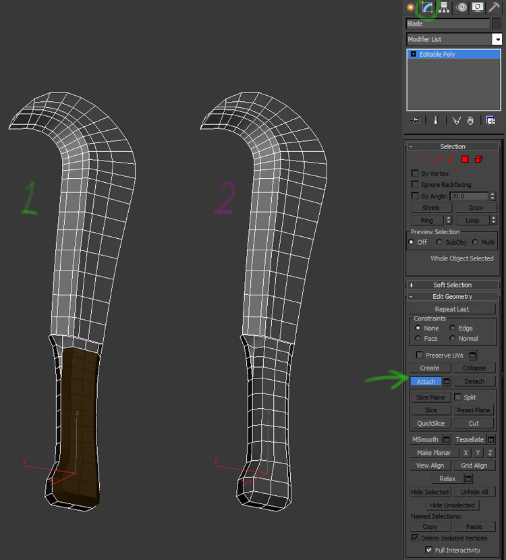This screenshot has height=560, width=506.
Task: Click Remove Modifier from stack icon
Action: click(x=470, y=120)
